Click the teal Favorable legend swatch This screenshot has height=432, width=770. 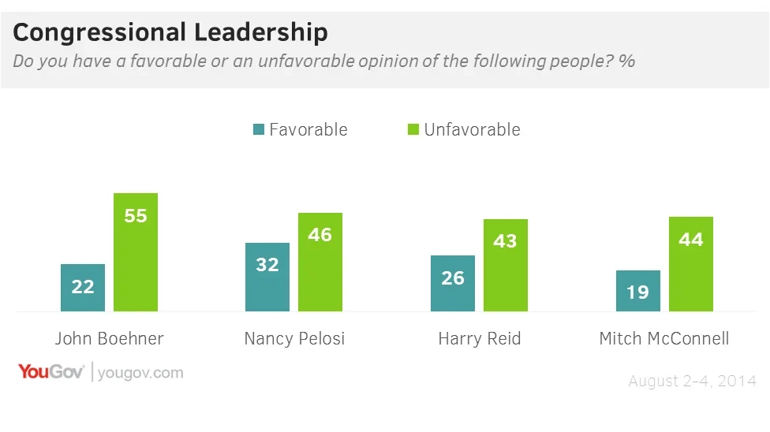pyautogui.click(x=258, y=130)
